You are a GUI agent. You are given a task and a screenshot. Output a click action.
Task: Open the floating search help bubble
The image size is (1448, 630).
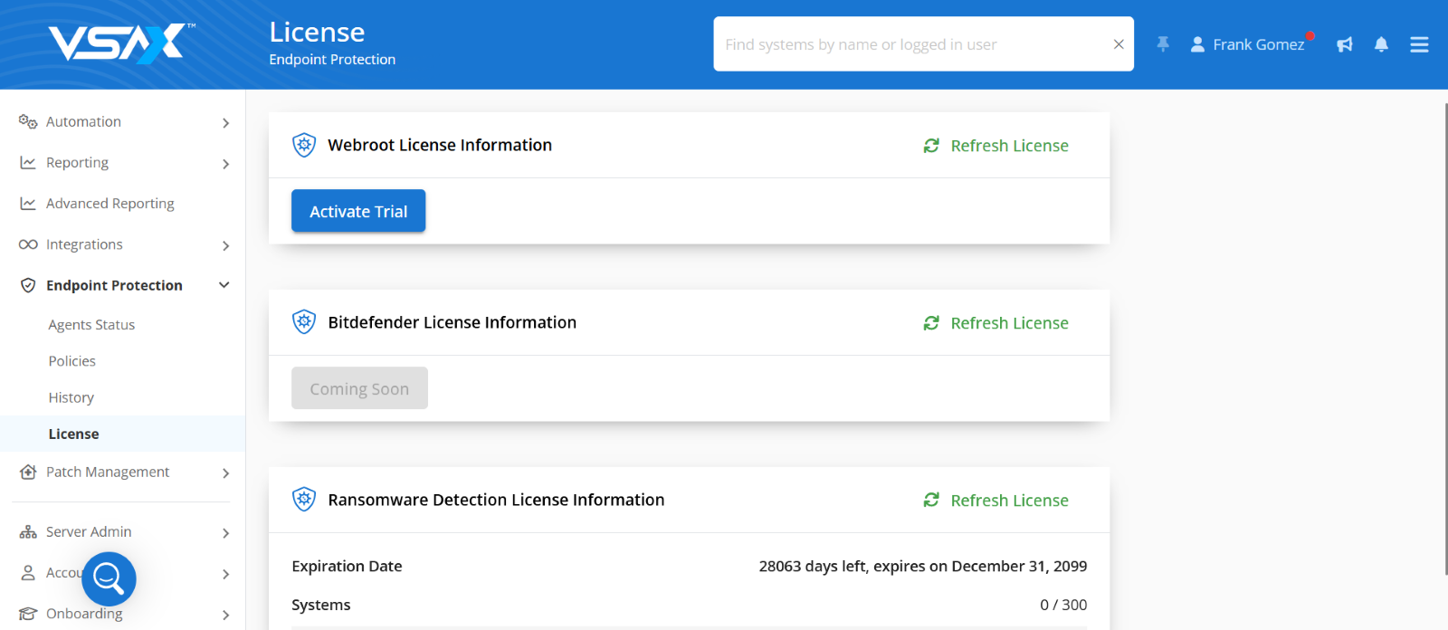[x=109, y=578]
